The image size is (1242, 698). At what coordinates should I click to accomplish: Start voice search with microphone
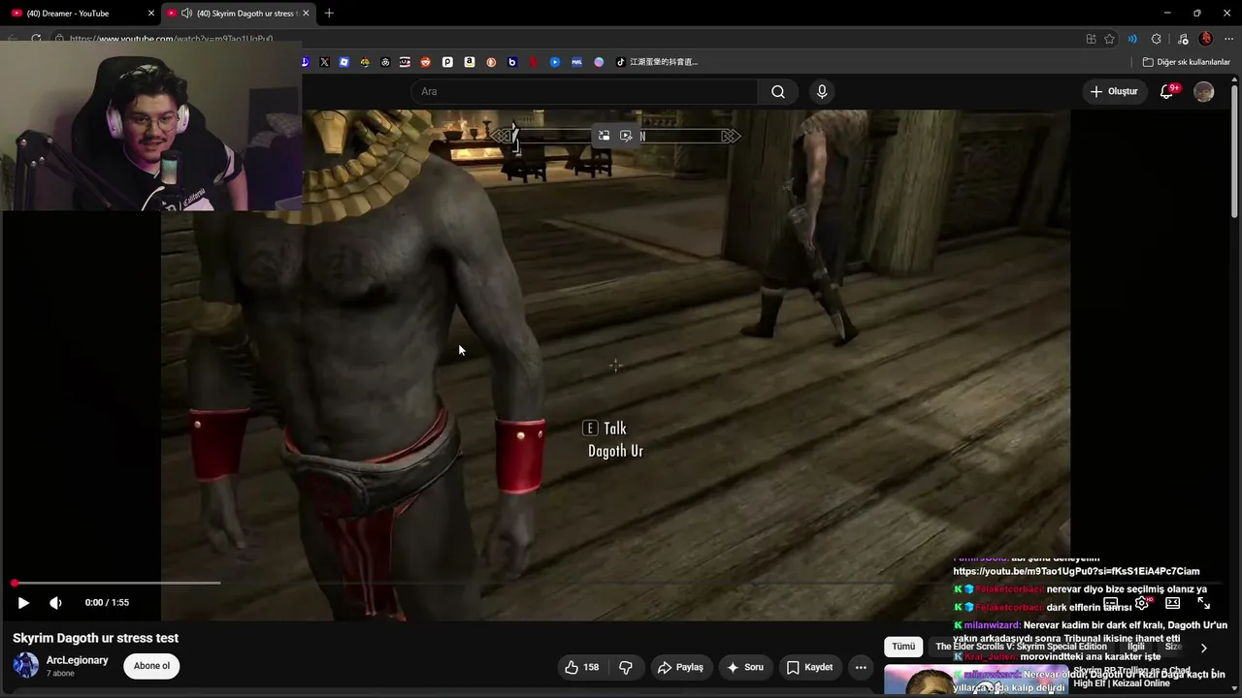pyautogui.click(x=822, y=91)
